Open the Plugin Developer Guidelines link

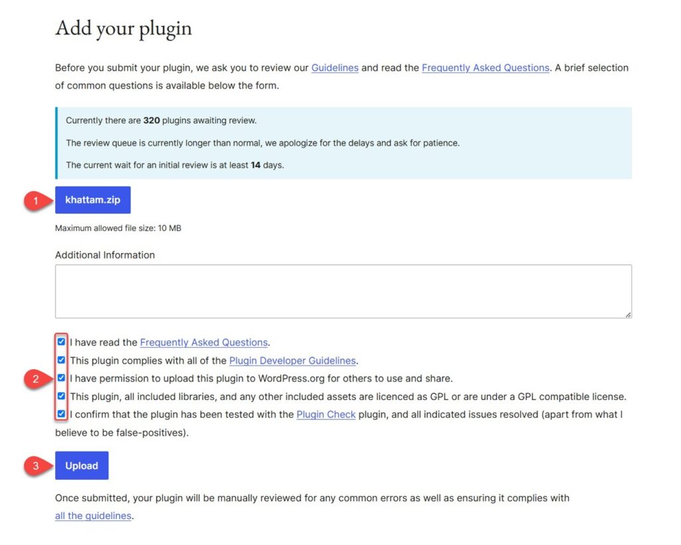(293, 361)
